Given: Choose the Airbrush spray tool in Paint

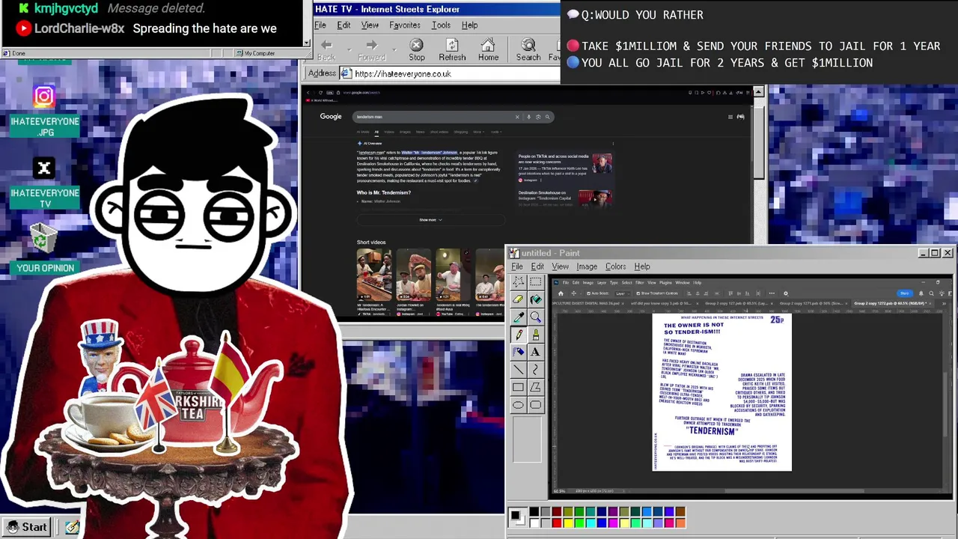Looking at the screenshot, I should 518,352.
